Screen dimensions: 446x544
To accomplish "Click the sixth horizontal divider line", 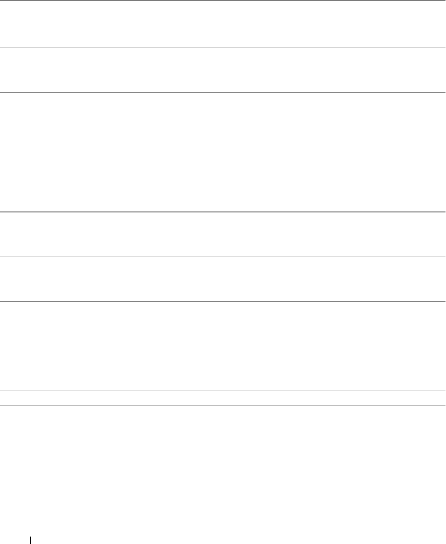I will (x=223, y=301).
